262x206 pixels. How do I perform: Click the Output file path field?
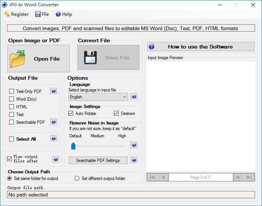(131, 195)
